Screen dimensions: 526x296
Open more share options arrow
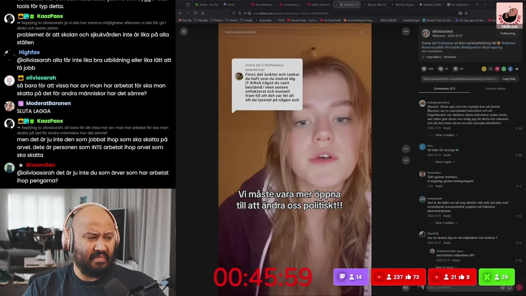click(x=517, y=69)
